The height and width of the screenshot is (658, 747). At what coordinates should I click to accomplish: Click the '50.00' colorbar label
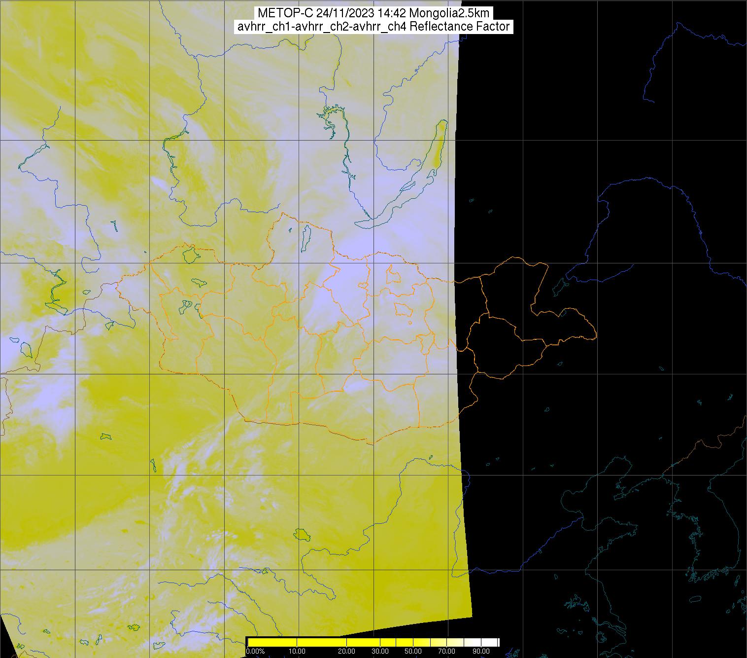tap(413, 651)
